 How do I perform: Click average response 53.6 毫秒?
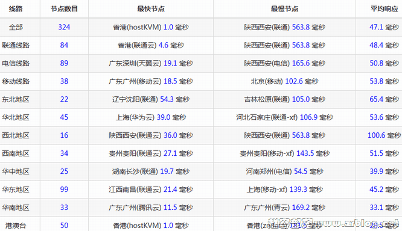pos(384,117)
